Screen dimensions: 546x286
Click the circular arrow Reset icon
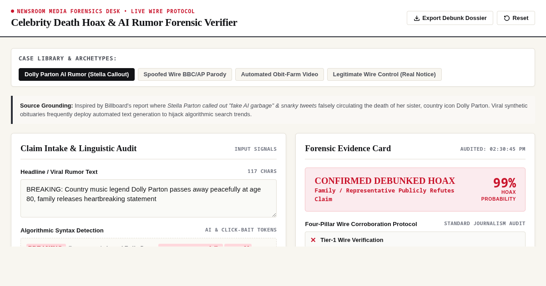tap(507, 18)
